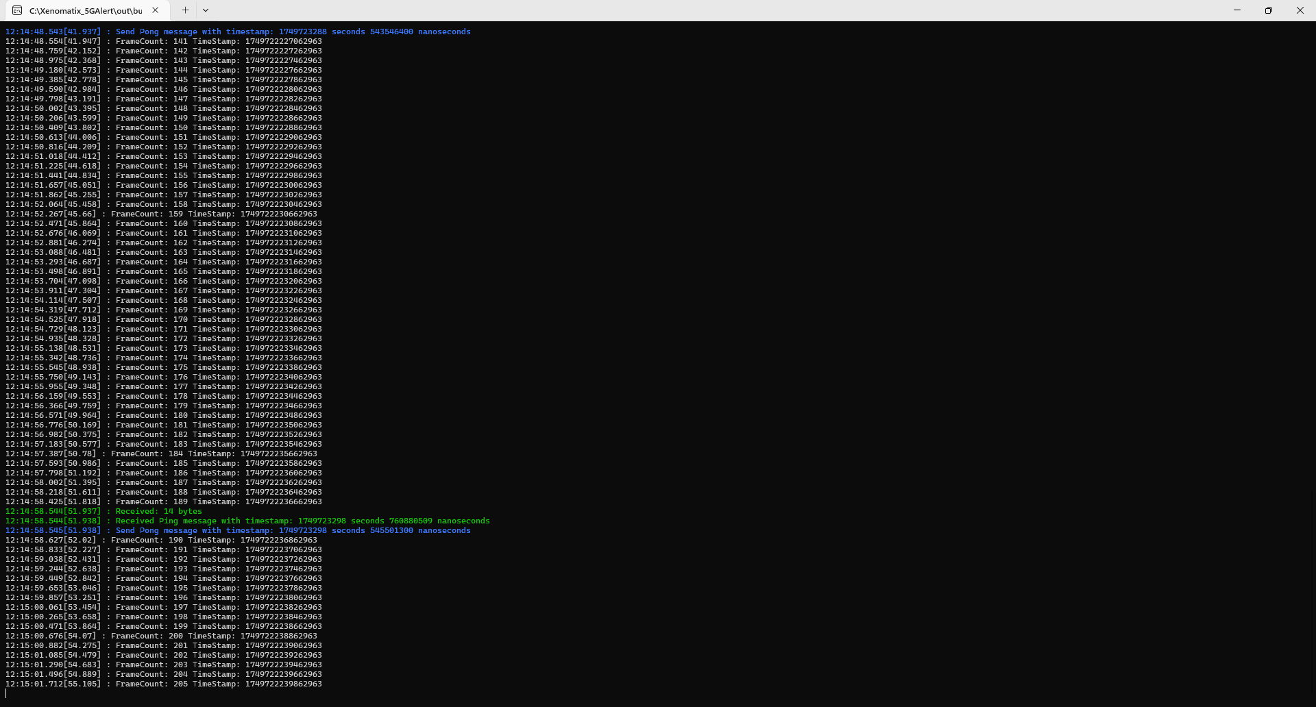This screenshot has height=707, width=1316.
Task: Select the C:\Xenomatix_5GAlert\out\bu tab
Action: tap(86, 10)
